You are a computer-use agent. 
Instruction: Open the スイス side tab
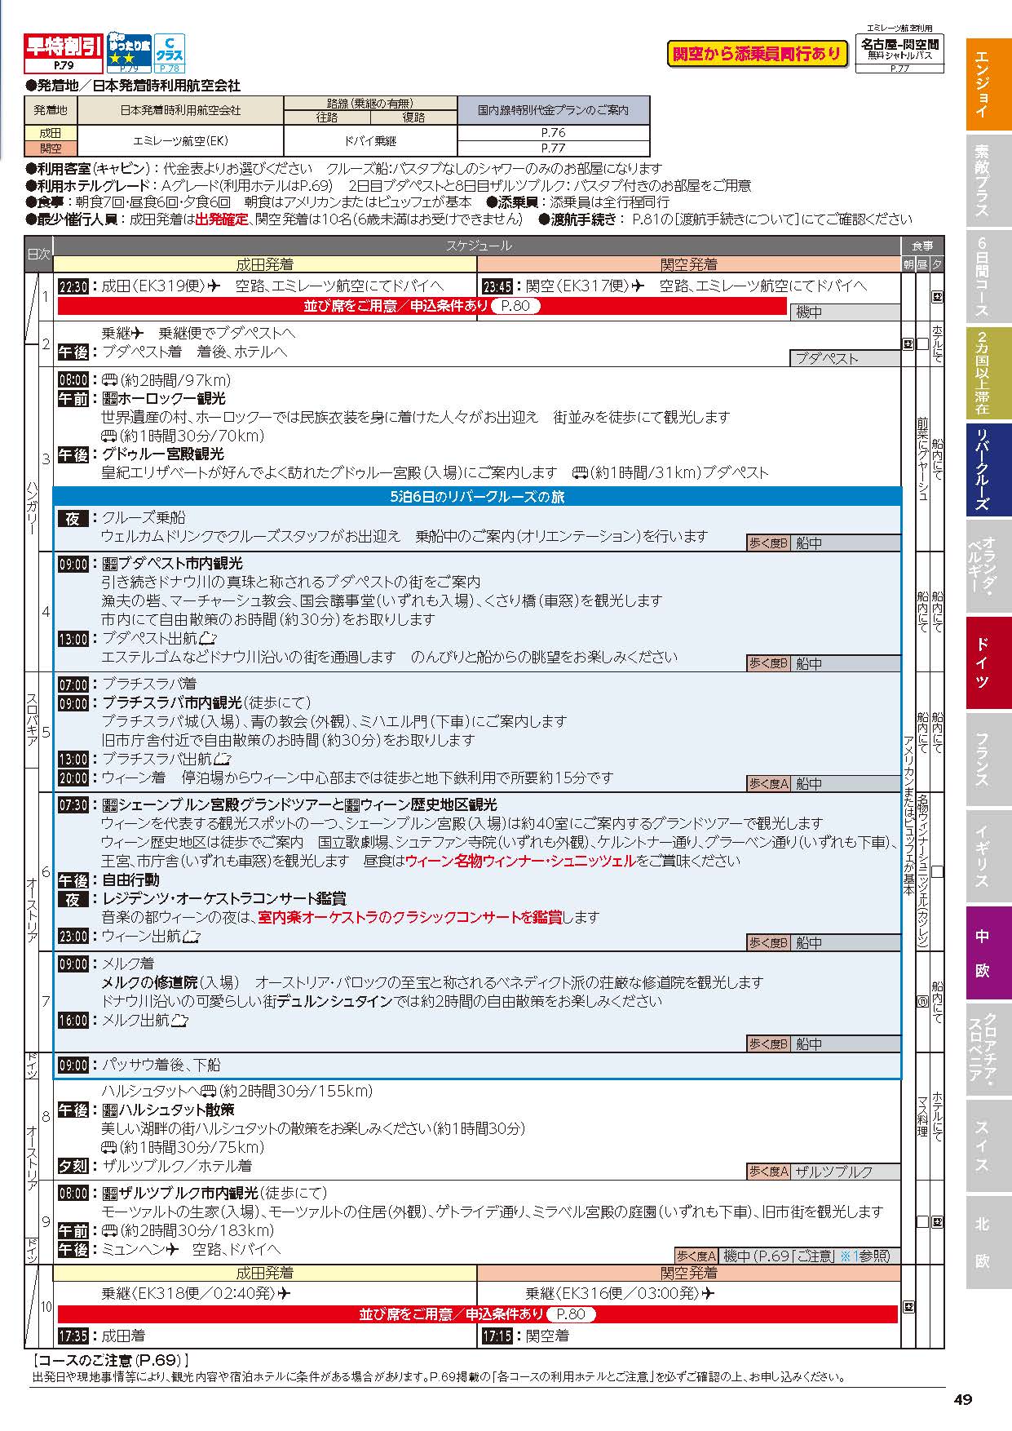click(988, 1145)
